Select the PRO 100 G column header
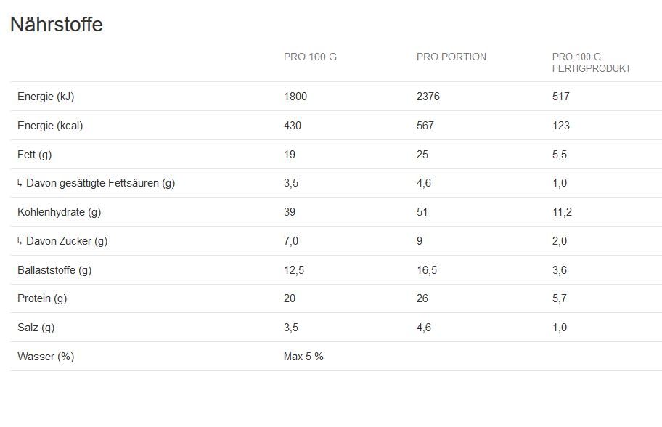The height and width of the screenshot is (427, 662). pos(310,57)
